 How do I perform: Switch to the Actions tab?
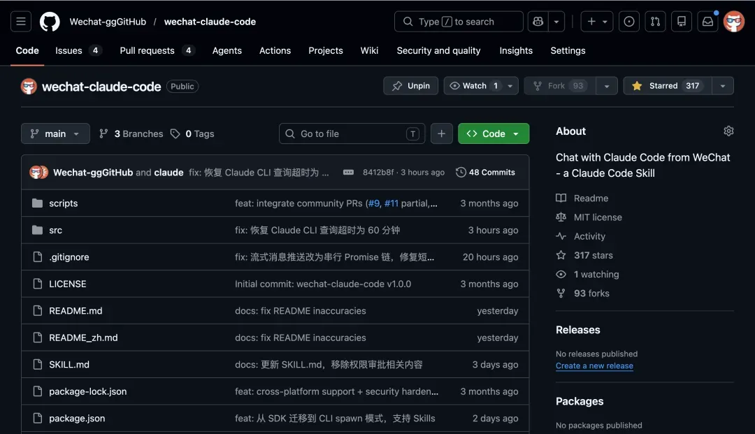click(275, 50)
